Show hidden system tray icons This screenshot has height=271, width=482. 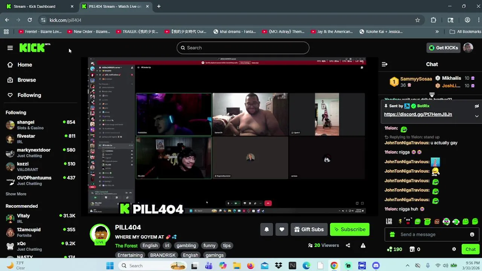tap(407, 266)
